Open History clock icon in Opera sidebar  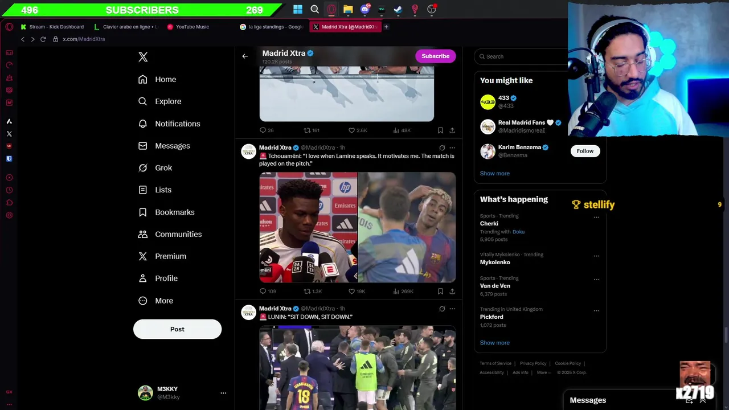9,190
